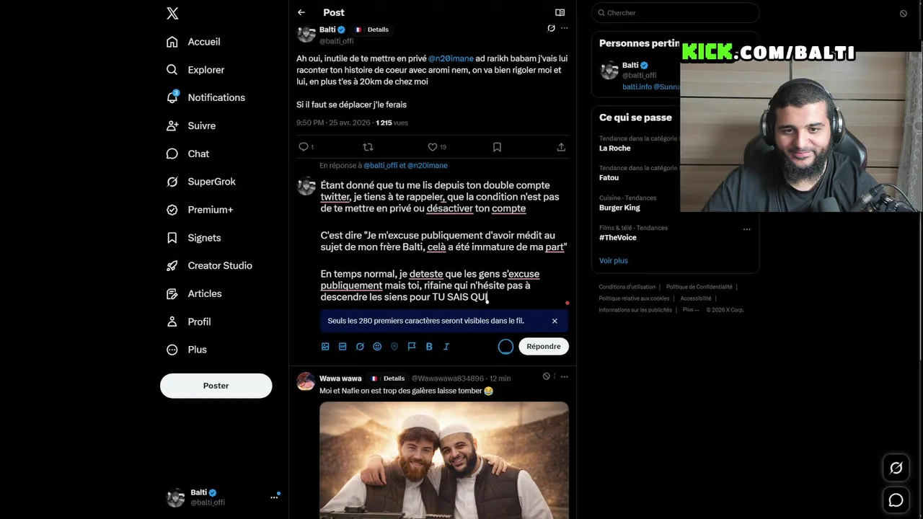
Task: Insert emoji into the reply
Action: pos(377,347)
